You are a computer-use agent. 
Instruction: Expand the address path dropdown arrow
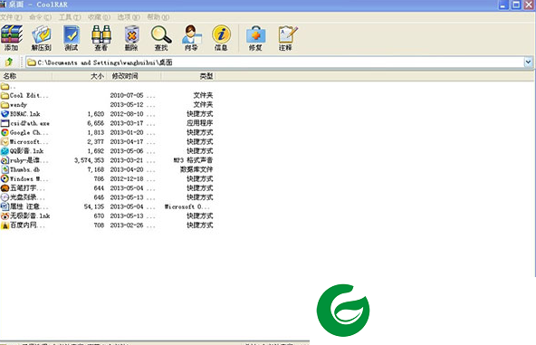pyautogui.click(x=528, y=62)
